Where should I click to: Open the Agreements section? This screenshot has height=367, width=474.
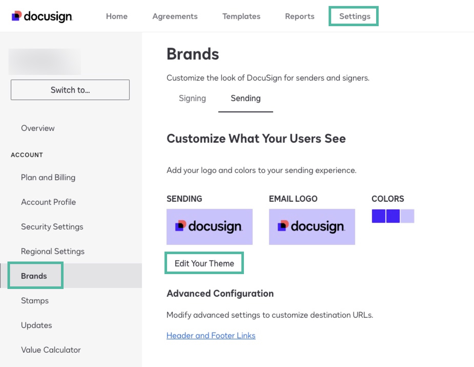pos(175,16)
